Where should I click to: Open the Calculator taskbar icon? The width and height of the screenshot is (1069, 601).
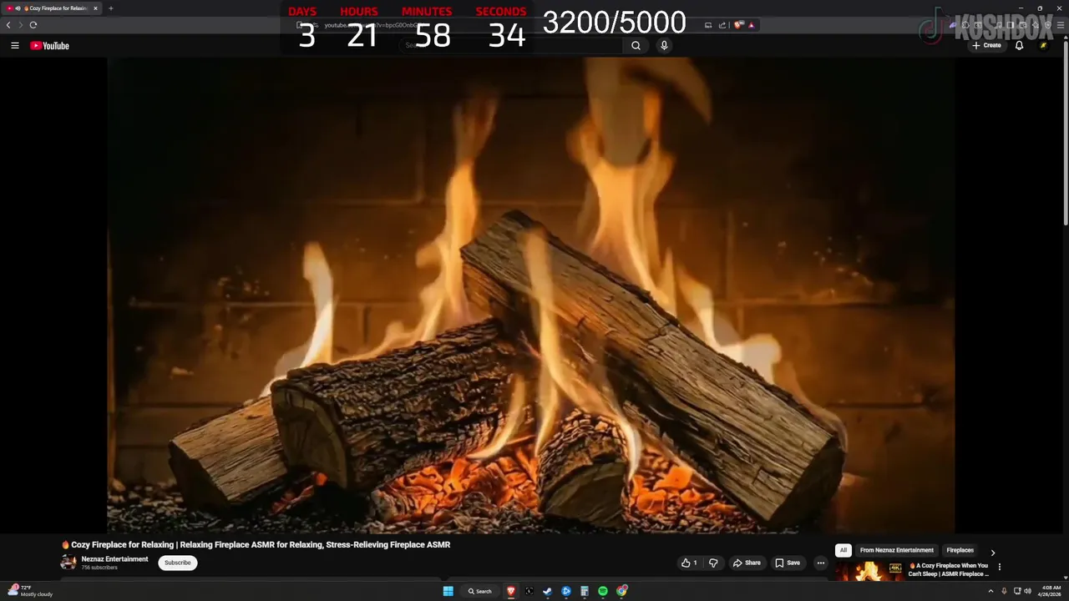click(585, 591)
